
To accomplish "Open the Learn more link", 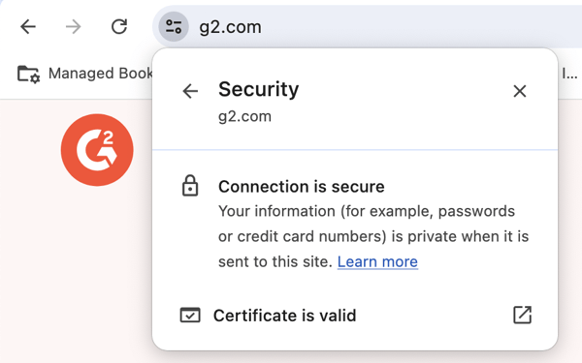I will pyautogui.click(x=377, y=262).
